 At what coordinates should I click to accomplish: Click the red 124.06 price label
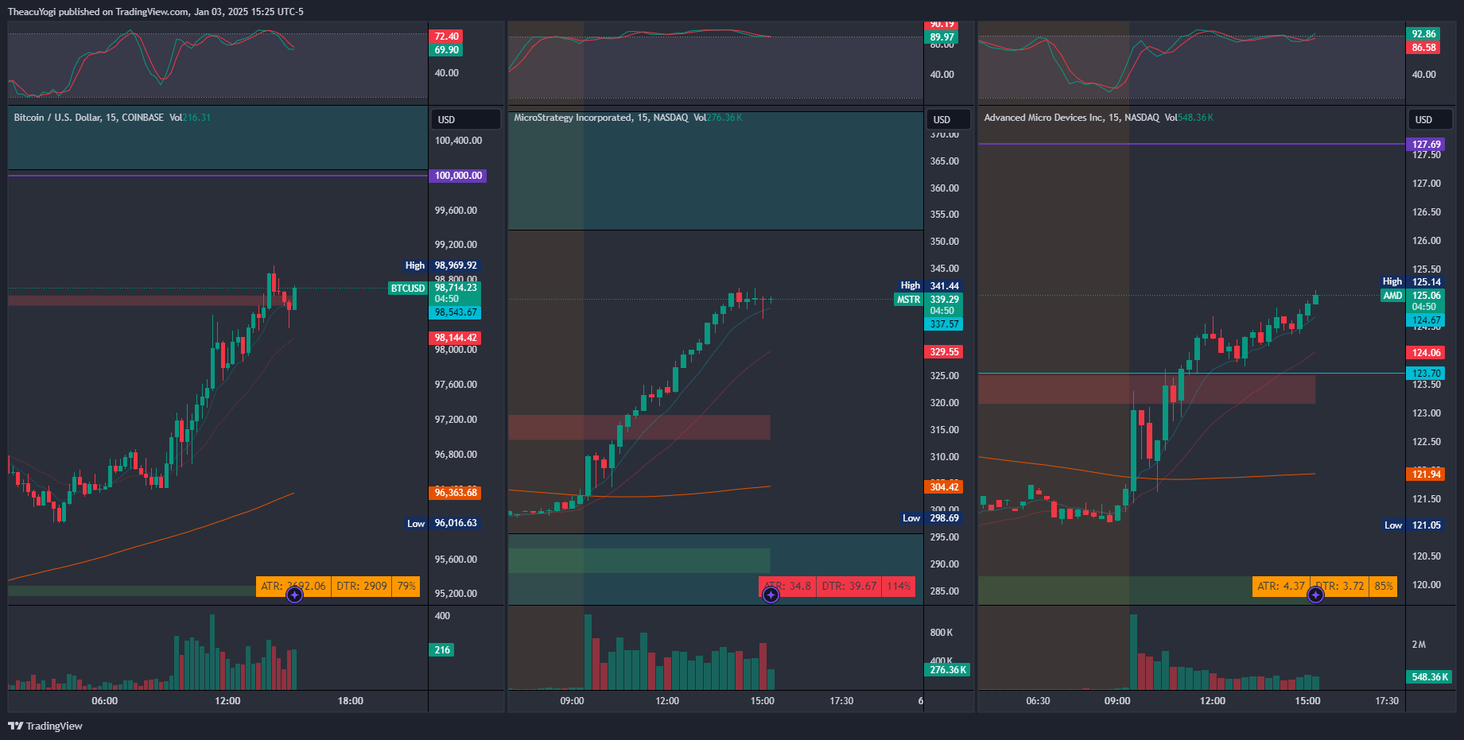pos(1426,353)
